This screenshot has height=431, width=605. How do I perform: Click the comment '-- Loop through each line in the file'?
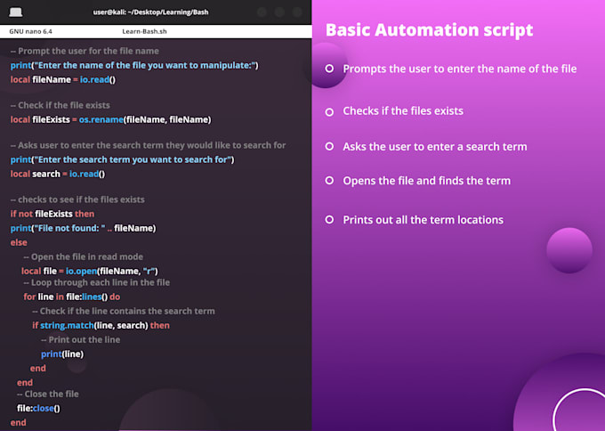[x=96, y=282]
